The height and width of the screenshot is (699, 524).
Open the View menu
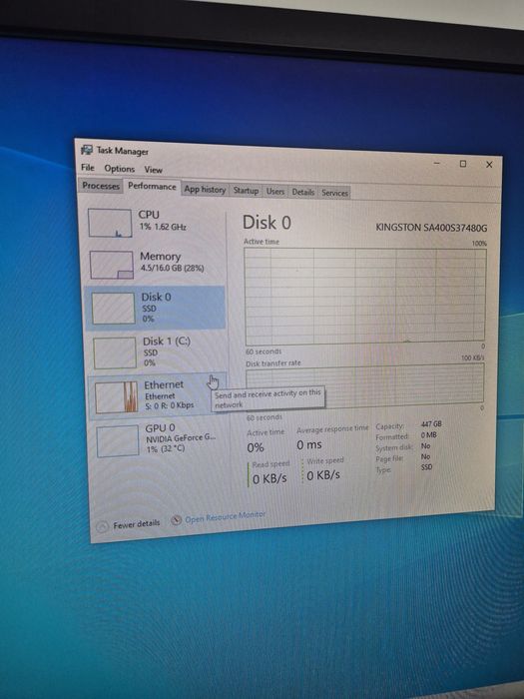point(153,170)
